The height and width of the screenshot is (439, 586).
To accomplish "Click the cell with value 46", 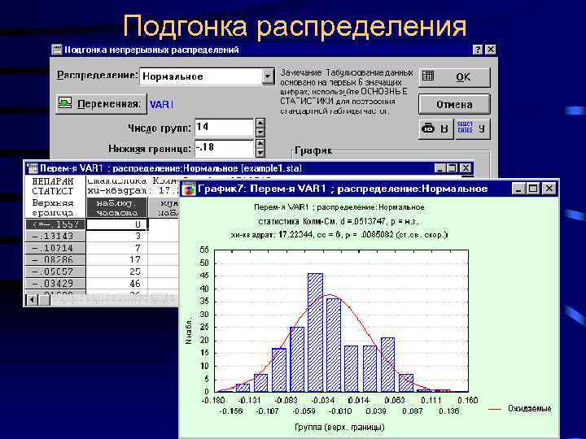I will click(x=117, y=284).
